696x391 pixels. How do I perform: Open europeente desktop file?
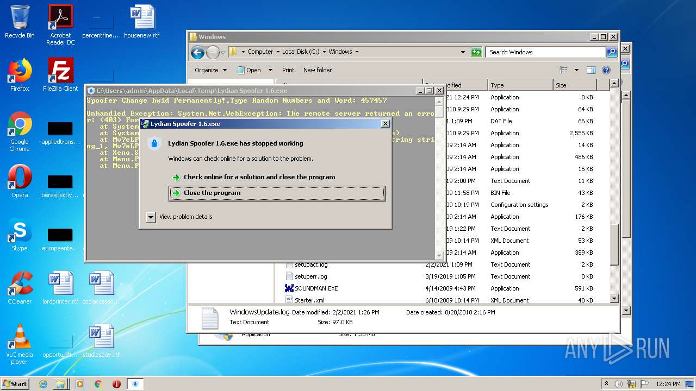60,238
